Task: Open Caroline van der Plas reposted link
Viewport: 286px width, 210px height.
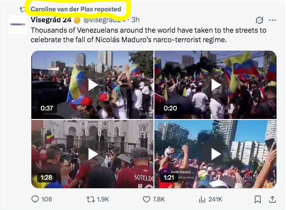Action: coord(76,9)
